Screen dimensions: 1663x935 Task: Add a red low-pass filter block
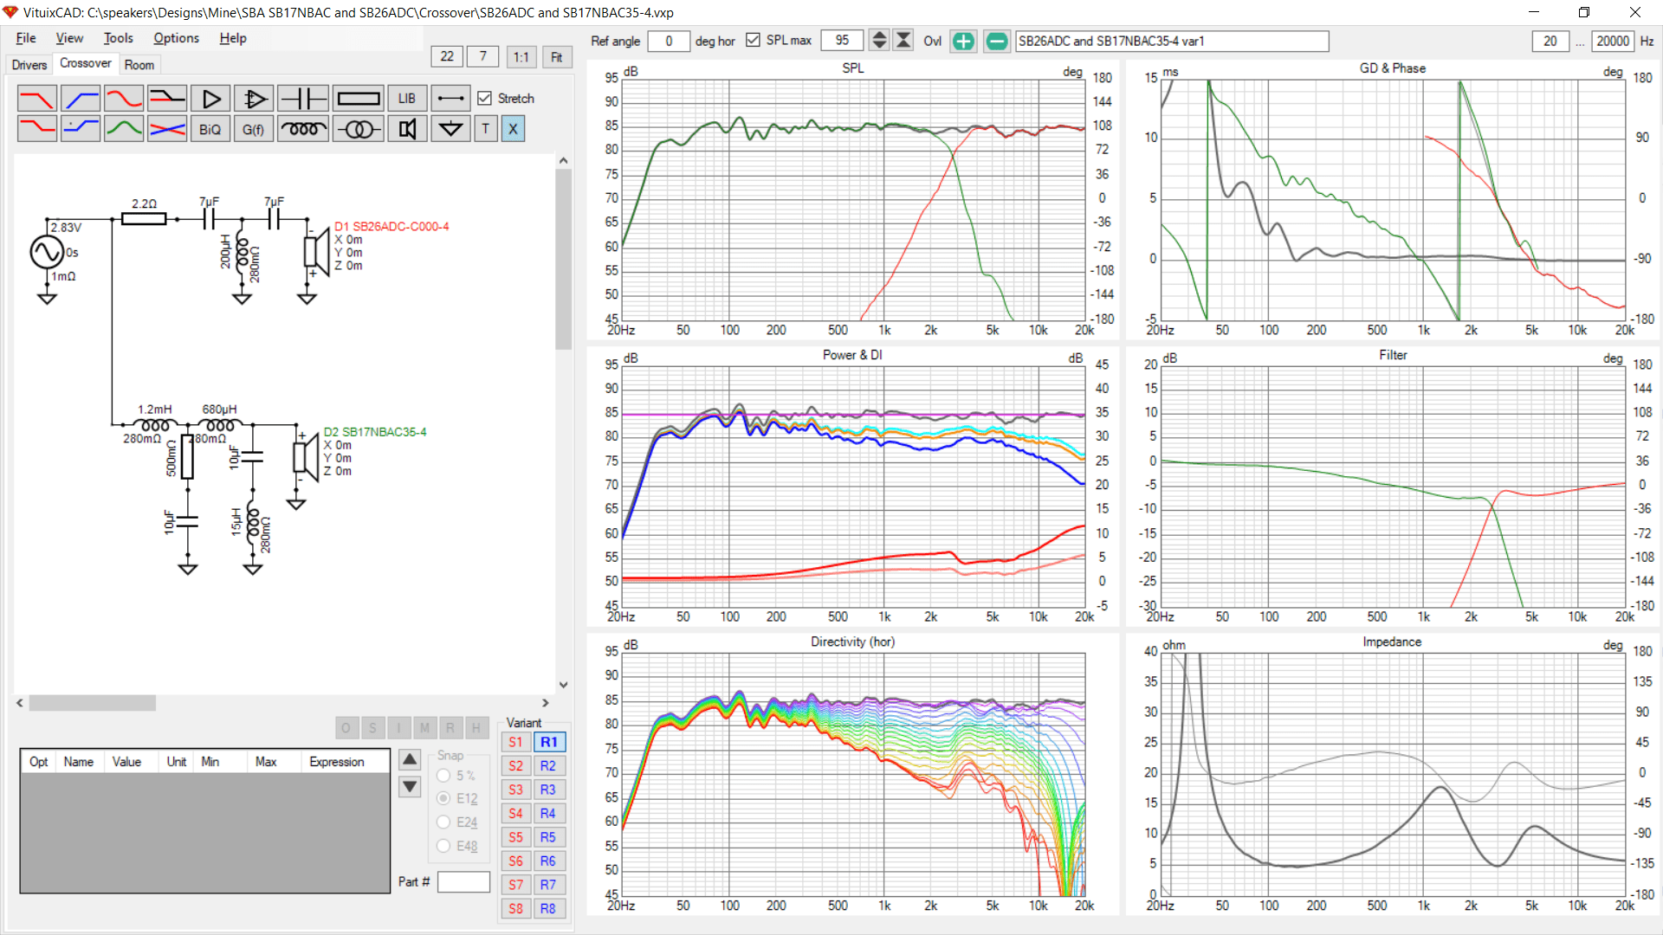click(x=37, y=99)
